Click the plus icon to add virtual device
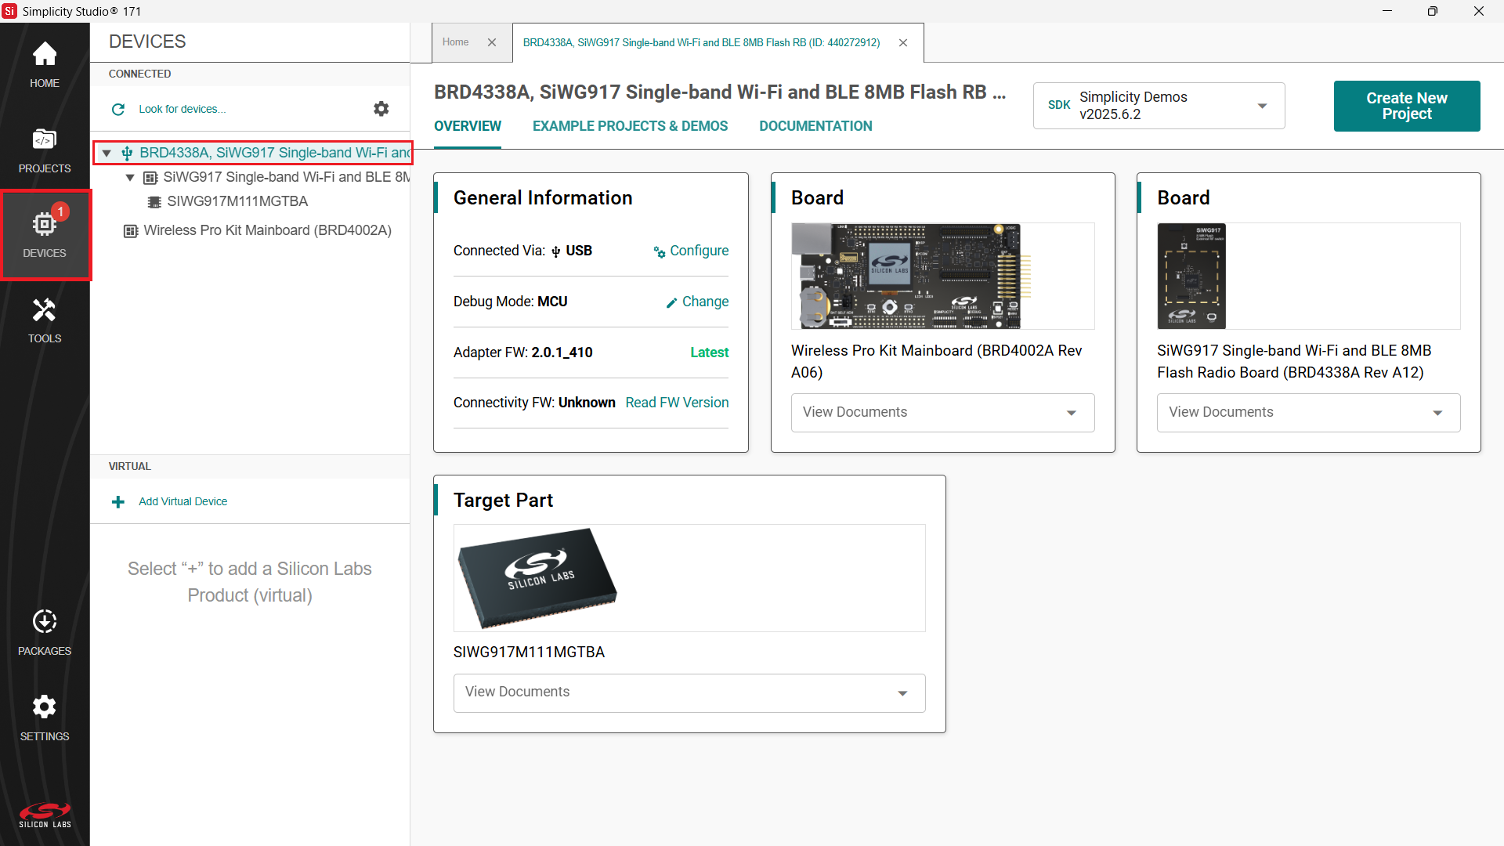This screenshot has height=846, width=1504. click(x=118, y=501)
